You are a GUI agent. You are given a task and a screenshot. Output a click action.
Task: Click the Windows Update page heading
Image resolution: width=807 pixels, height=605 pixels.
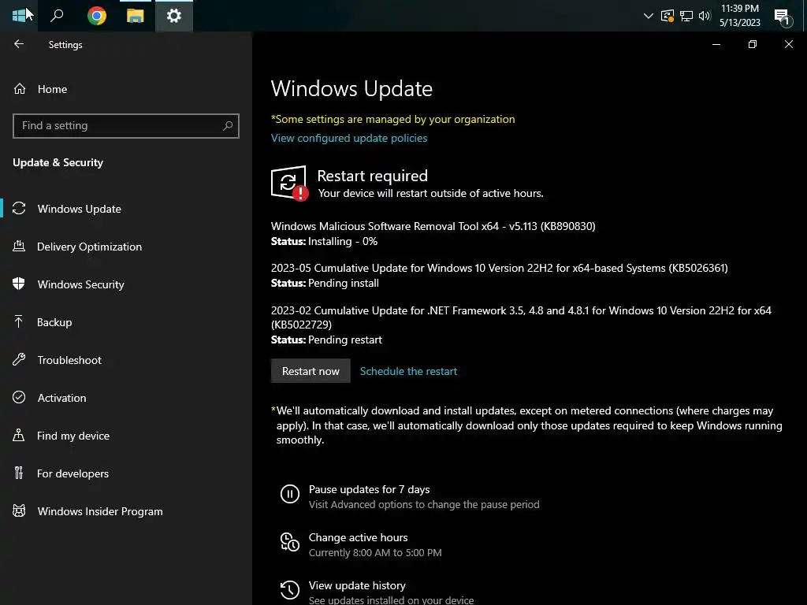(351, 88)
